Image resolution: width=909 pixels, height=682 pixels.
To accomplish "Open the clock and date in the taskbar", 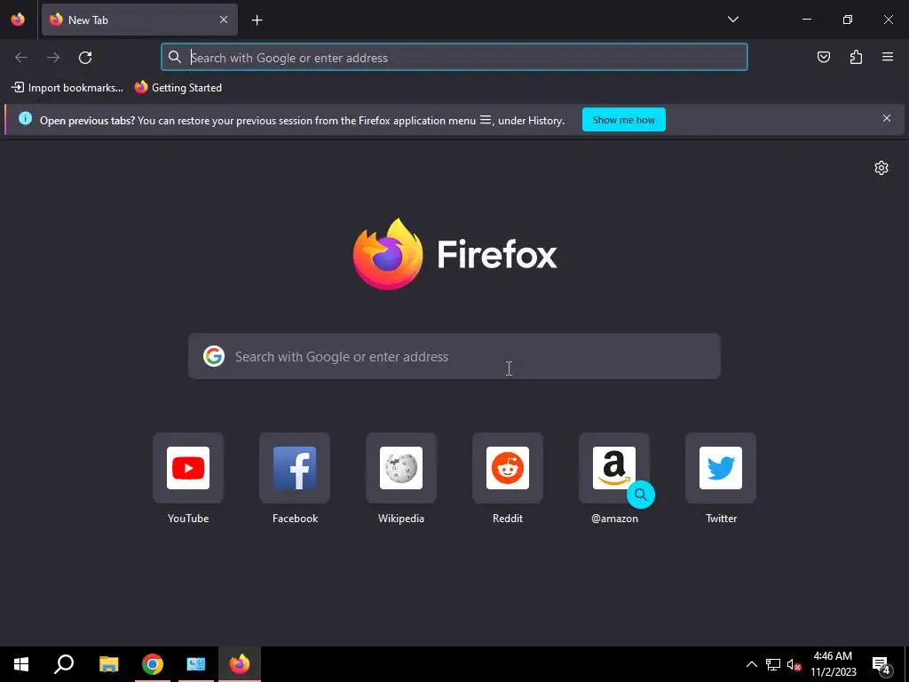I will [x=833, y=664].
